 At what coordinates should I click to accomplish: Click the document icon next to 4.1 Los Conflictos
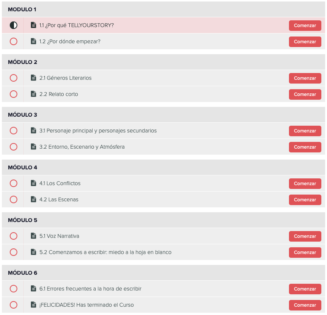coord(34,183)
